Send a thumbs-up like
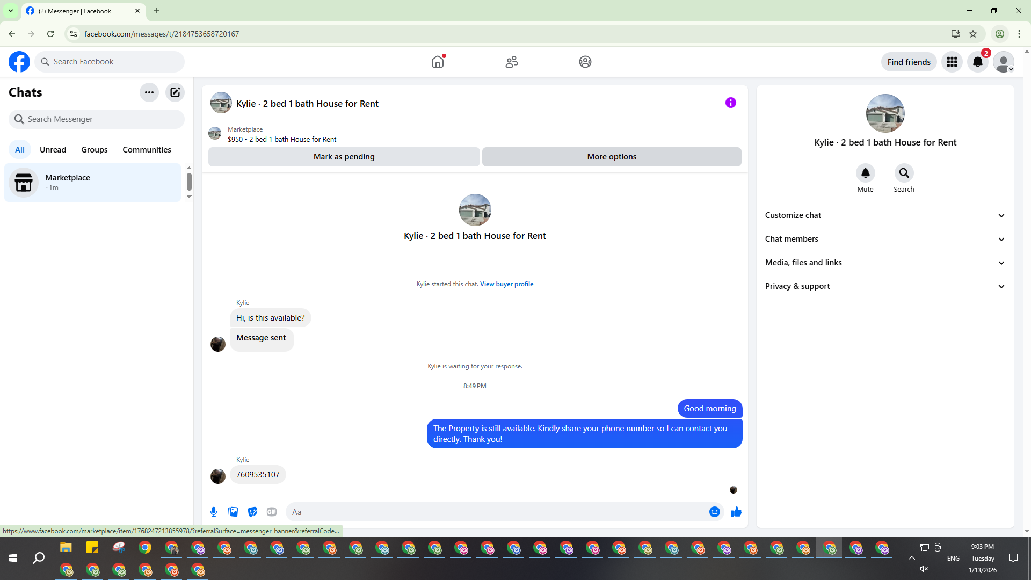The height and width of the screenshot is (580, 1031). pos(736,512)
